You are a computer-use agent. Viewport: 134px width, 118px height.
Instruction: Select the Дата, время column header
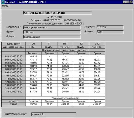pos(13,44)
